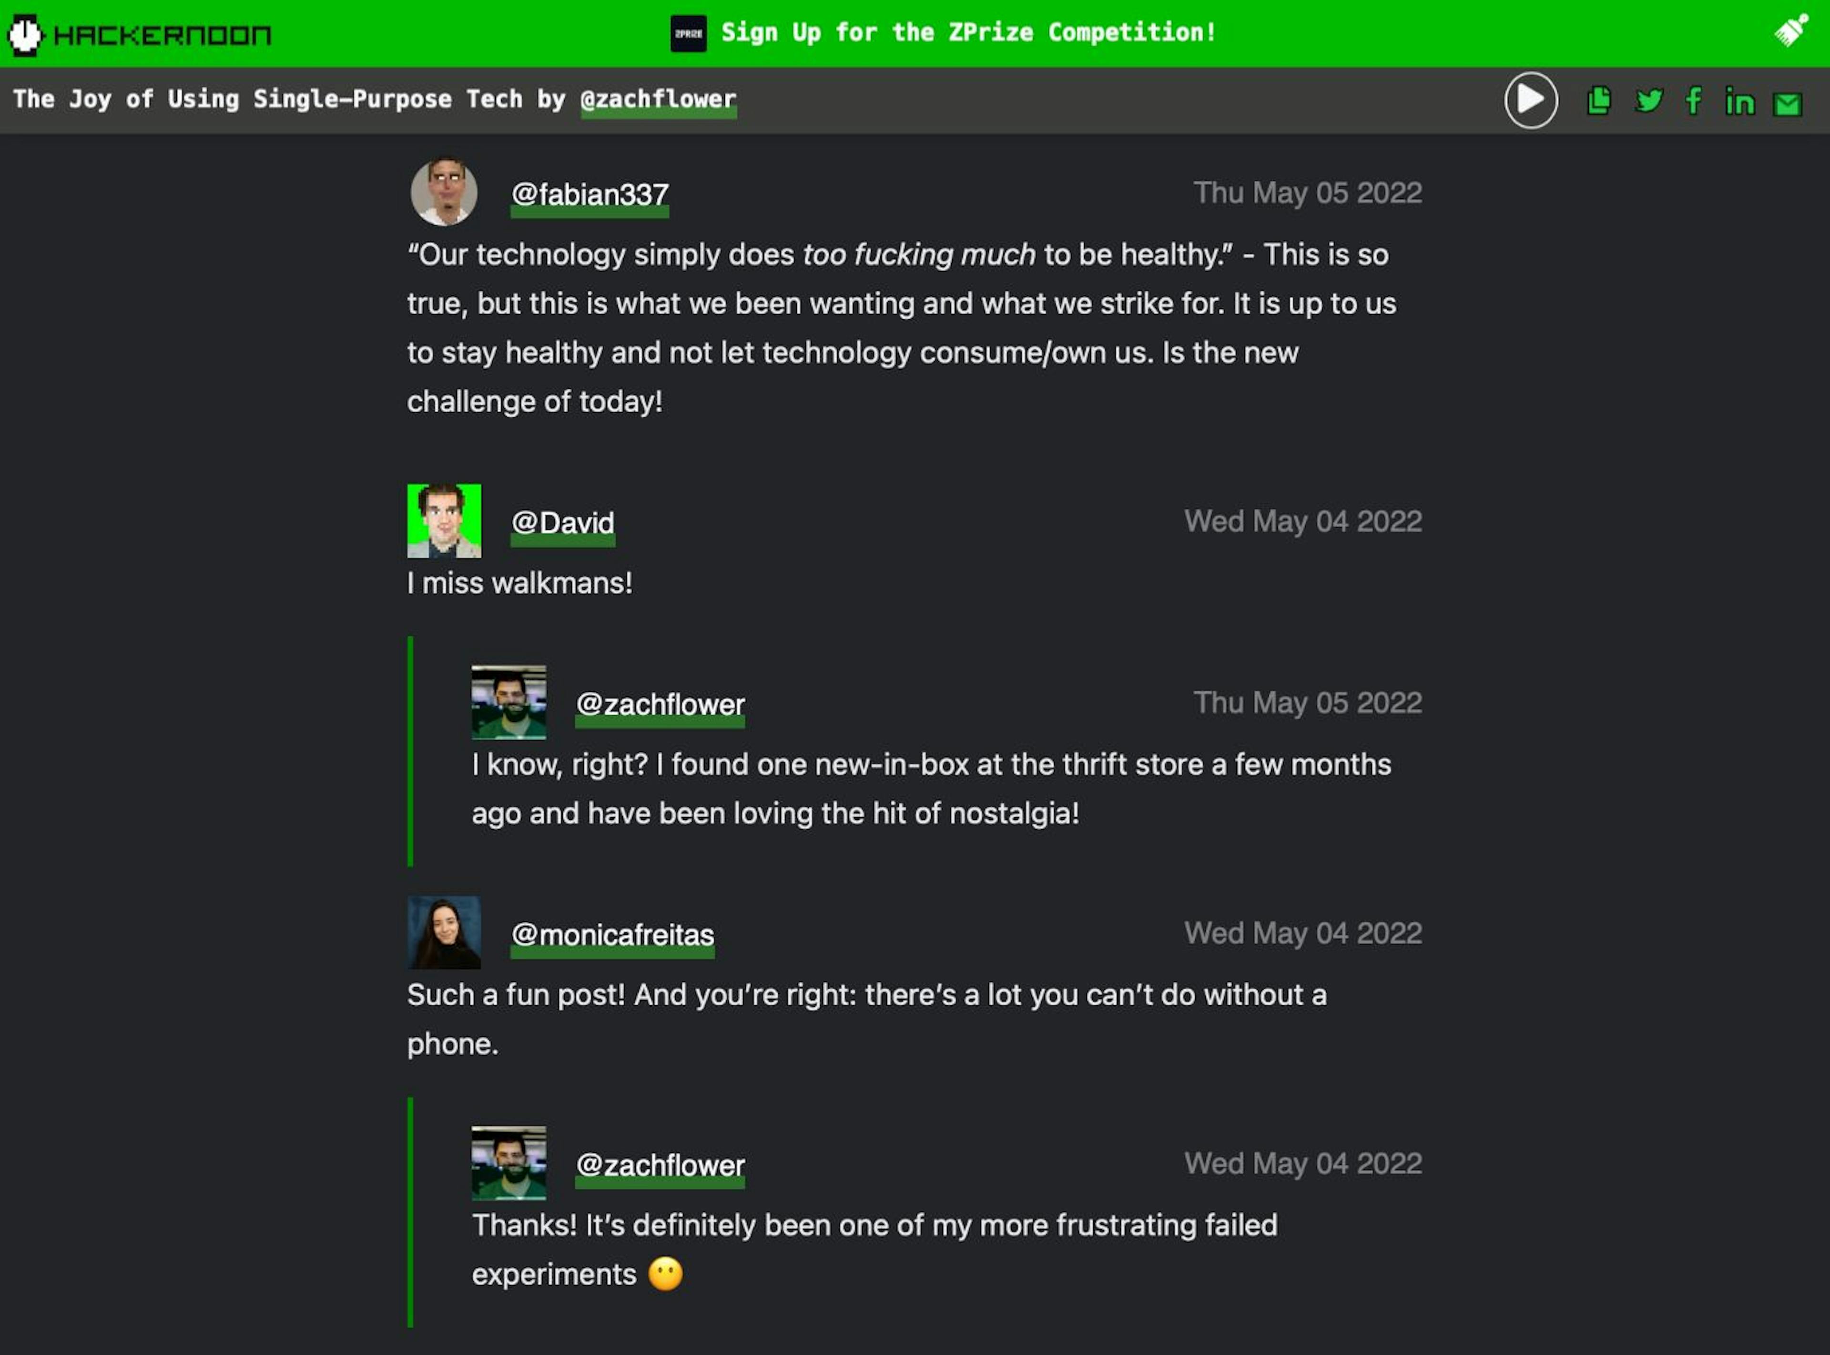Click the HACKERNOON wordmark text
This screenshot has height=1355, width=1830.
coord(163,35)
